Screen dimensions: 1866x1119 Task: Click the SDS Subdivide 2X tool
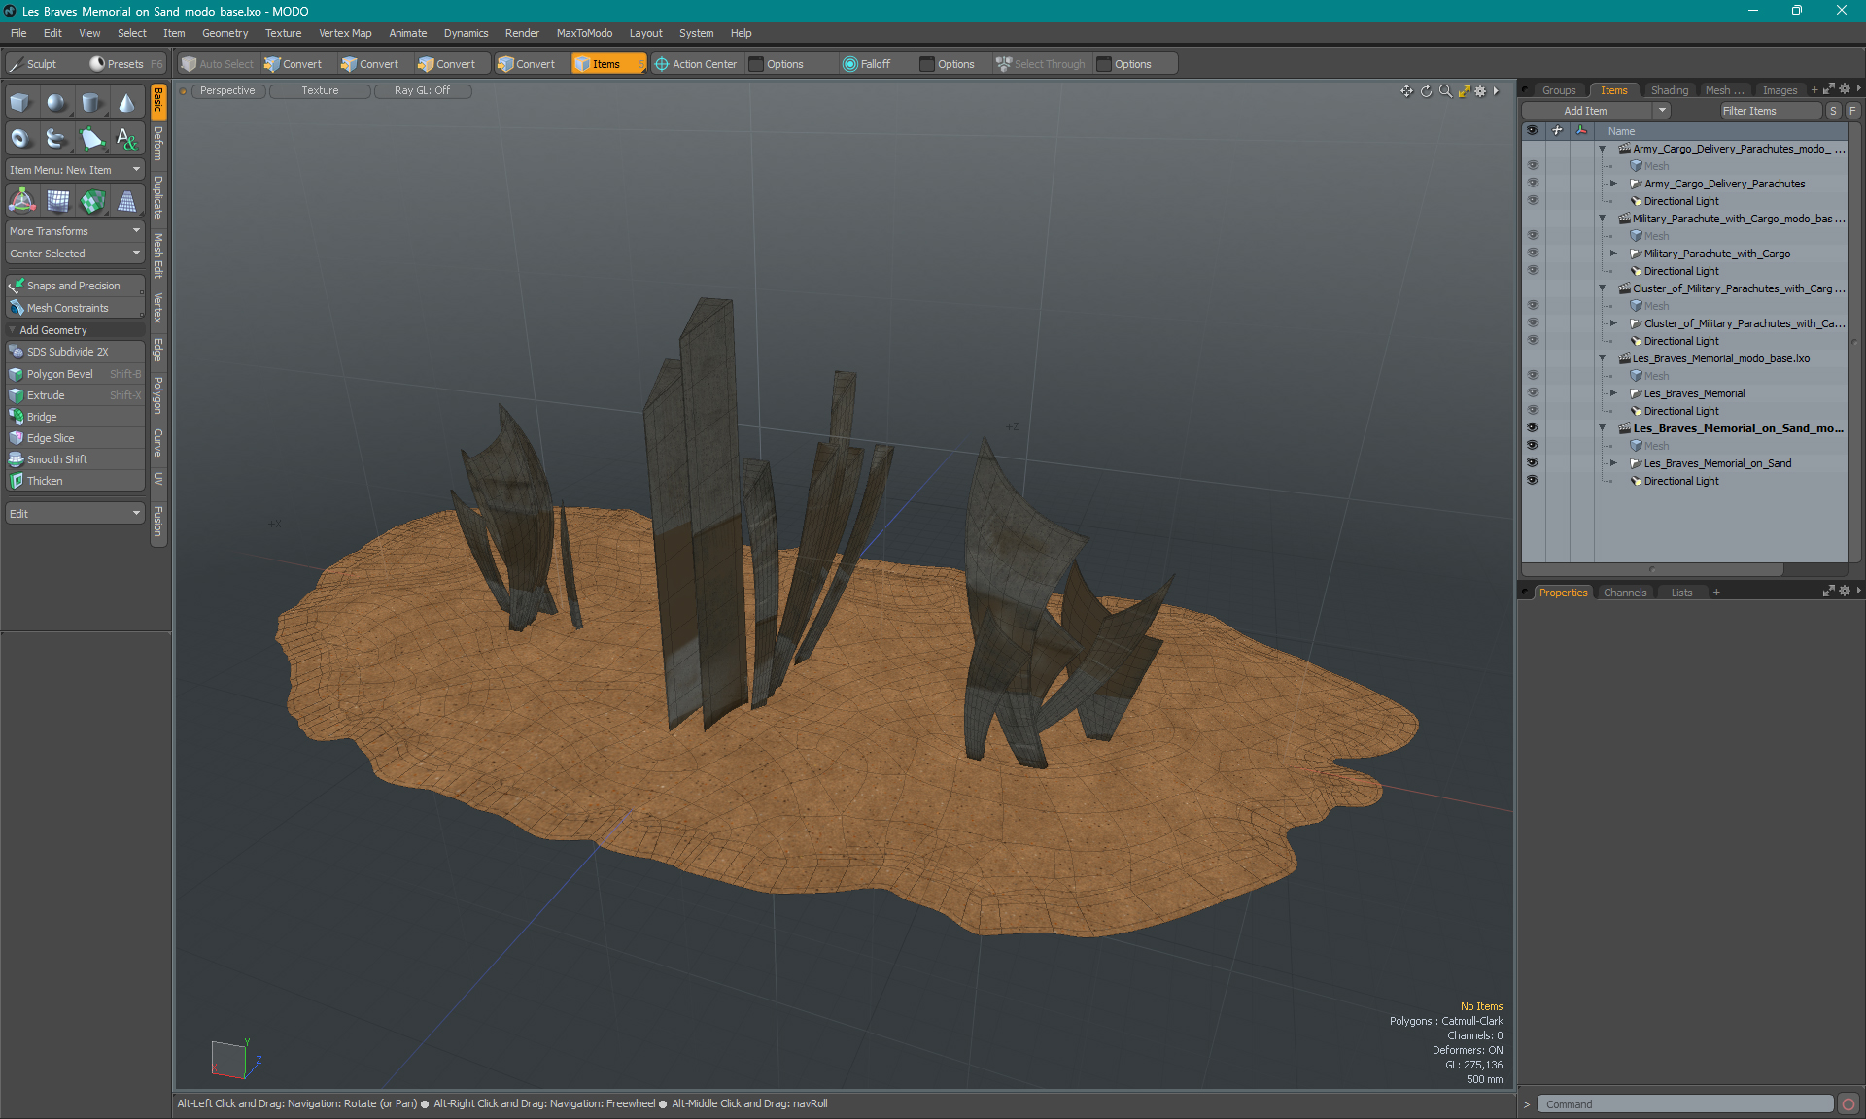point(76,352)
